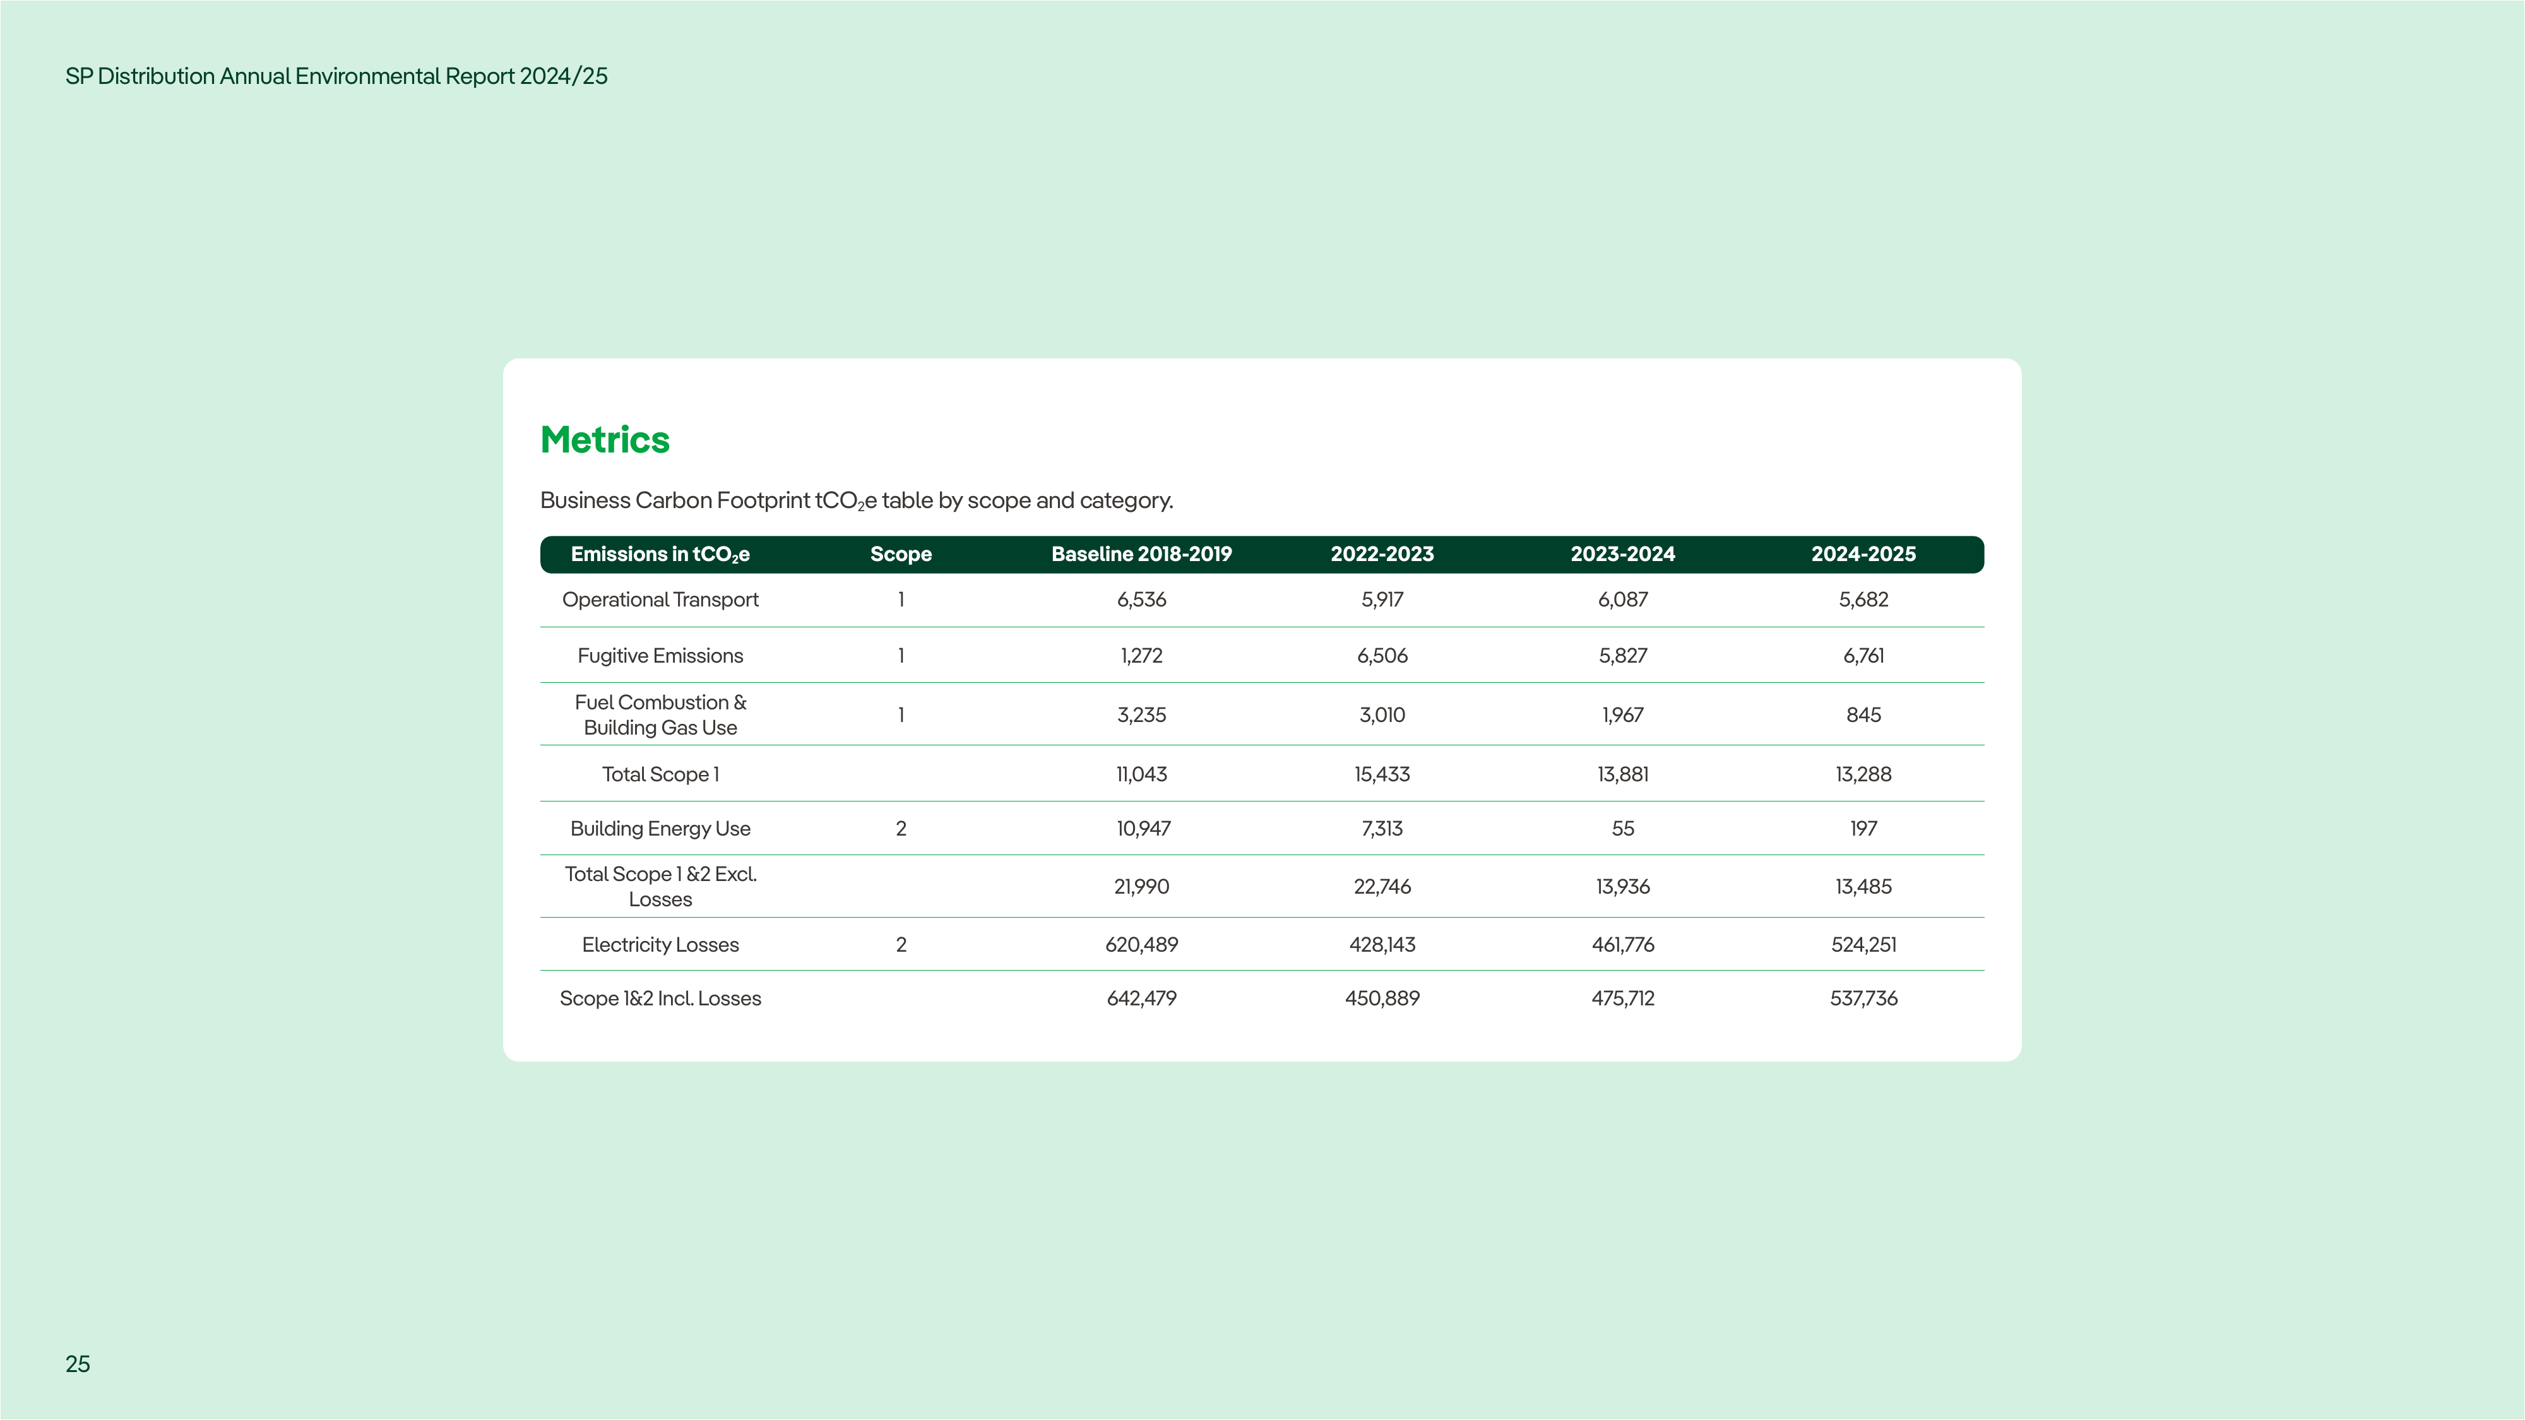
Task: Click Scope value 2 for Building Energy Use
Action: tap(901, 829)
